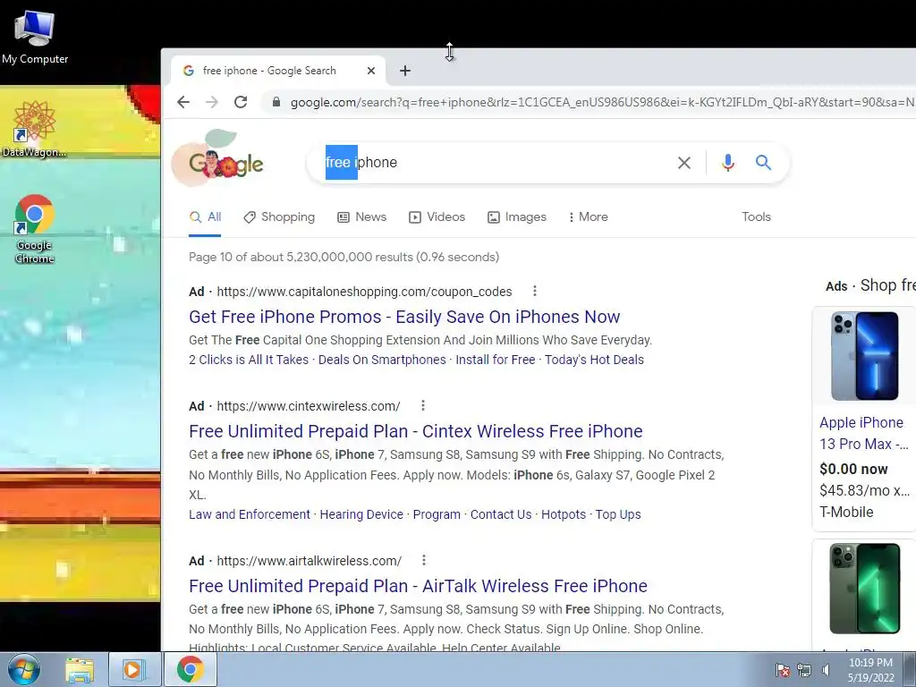Open Windows Explorer from the taskbar
The width and height of the screenshot is (916, 687).
pos(80,669)
